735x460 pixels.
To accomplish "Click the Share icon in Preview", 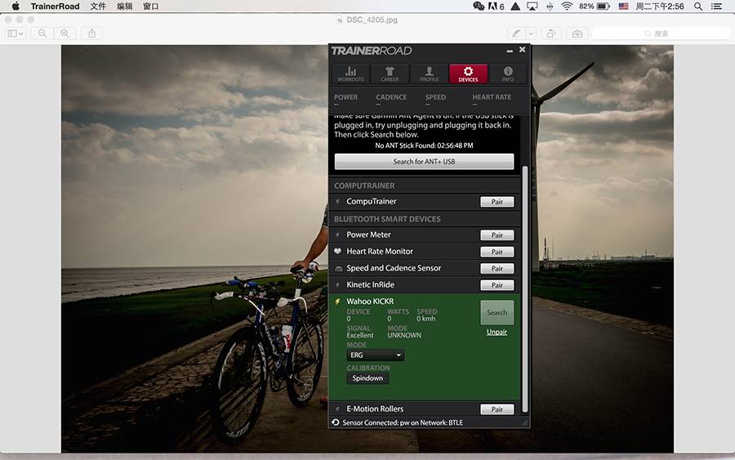I will [x=91, y=33].
